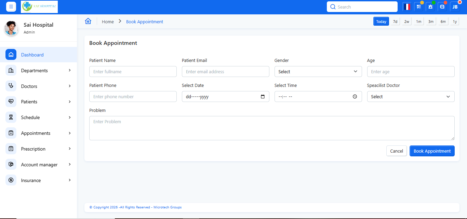The width and height of the screenshot is (467, 219).
Task: Open the Gender dropdown
Action: [318, 72]
